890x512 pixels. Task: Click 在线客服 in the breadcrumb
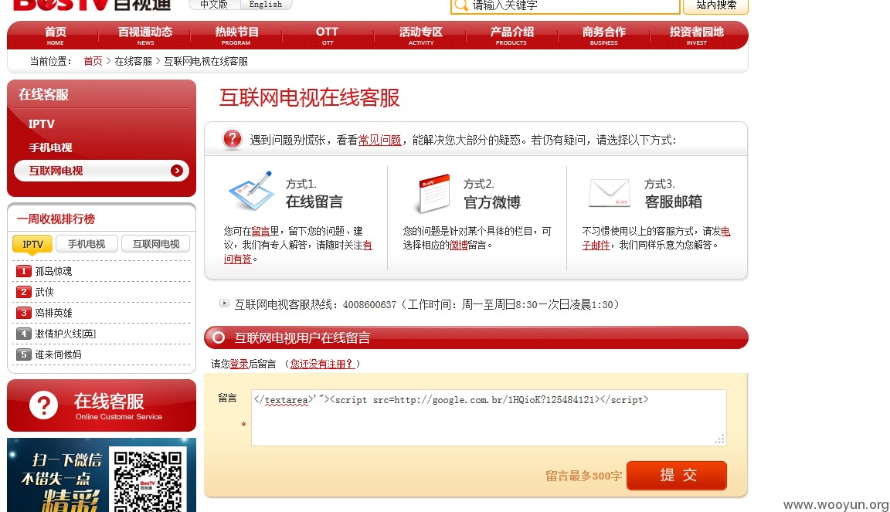[134, 61]
